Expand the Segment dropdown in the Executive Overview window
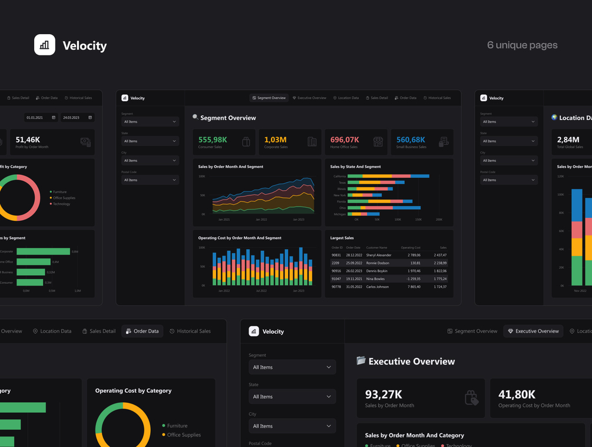This screenshot has width=592, height=447. tap(292, 367)
